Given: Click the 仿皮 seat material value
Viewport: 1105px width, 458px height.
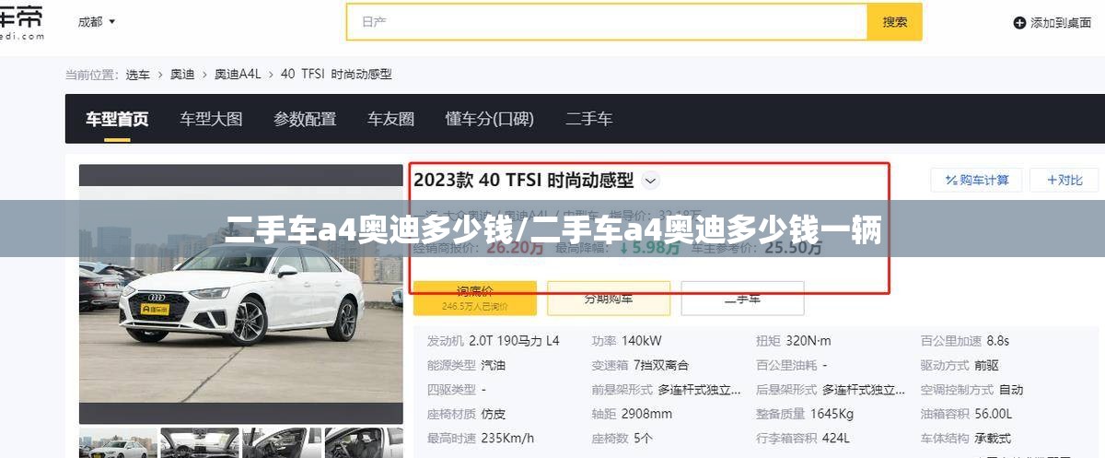Looking at the screenshot, I should point(494,414).
